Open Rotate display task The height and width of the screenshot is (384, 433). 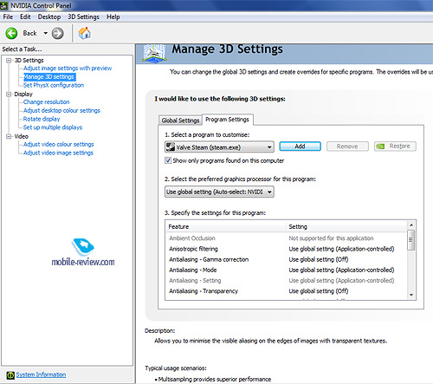(x=42, y=119)
